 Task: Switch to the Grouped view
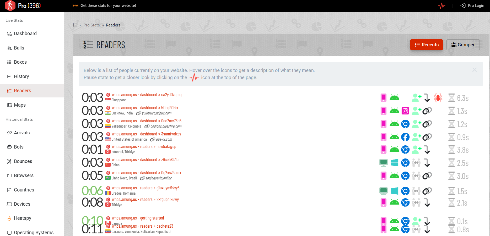(x=463, y=45)
